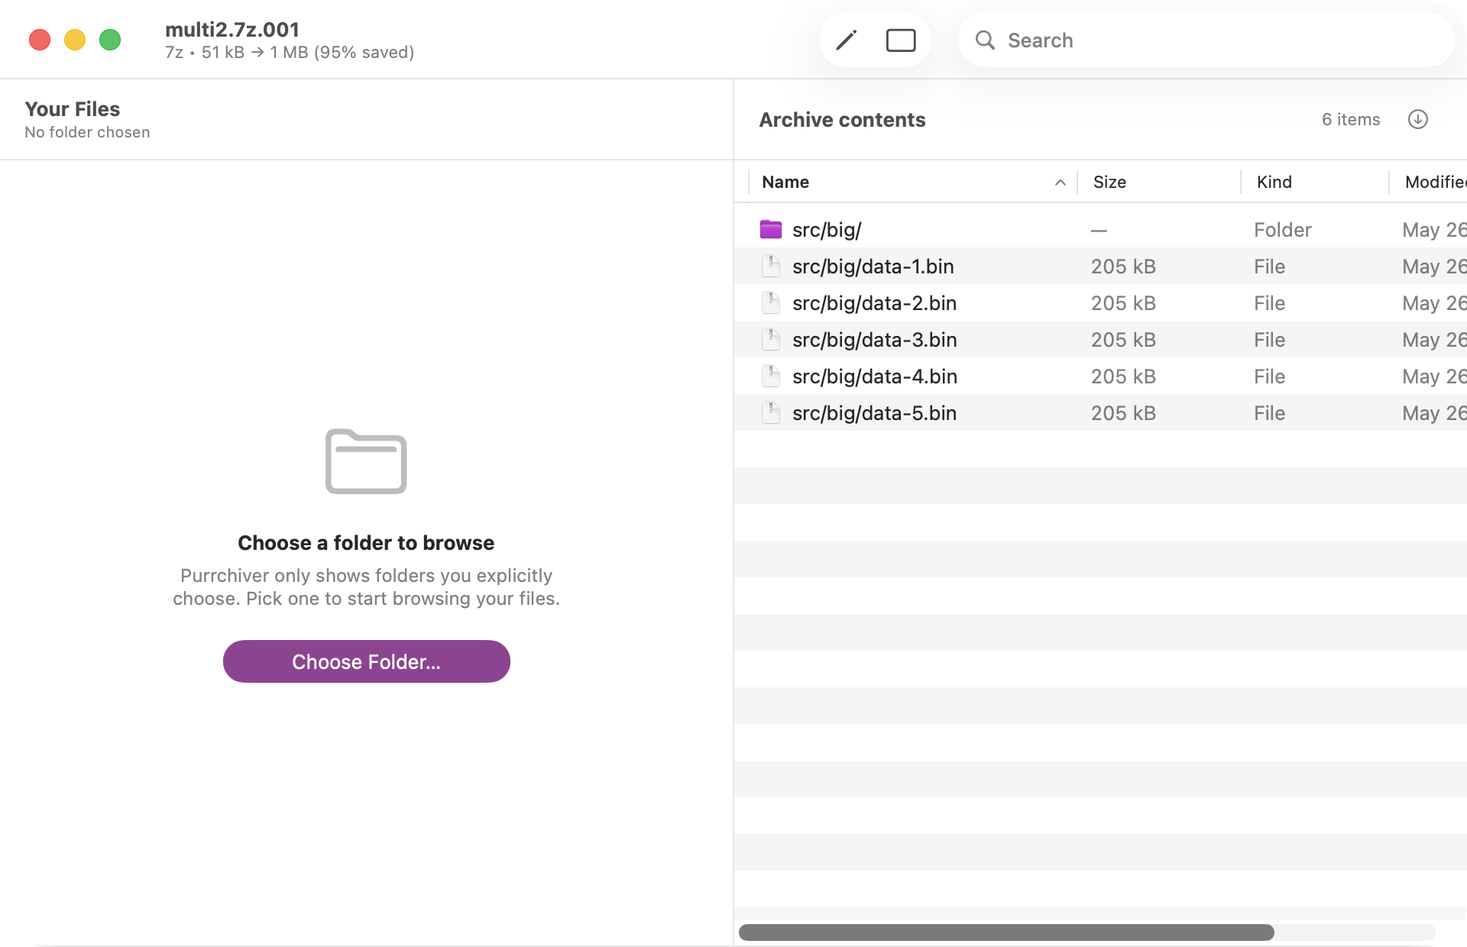Click the archive size summary subtitle
This screenshot has height=947, width=1467.
pyautogui.click(x=290, y=52)
